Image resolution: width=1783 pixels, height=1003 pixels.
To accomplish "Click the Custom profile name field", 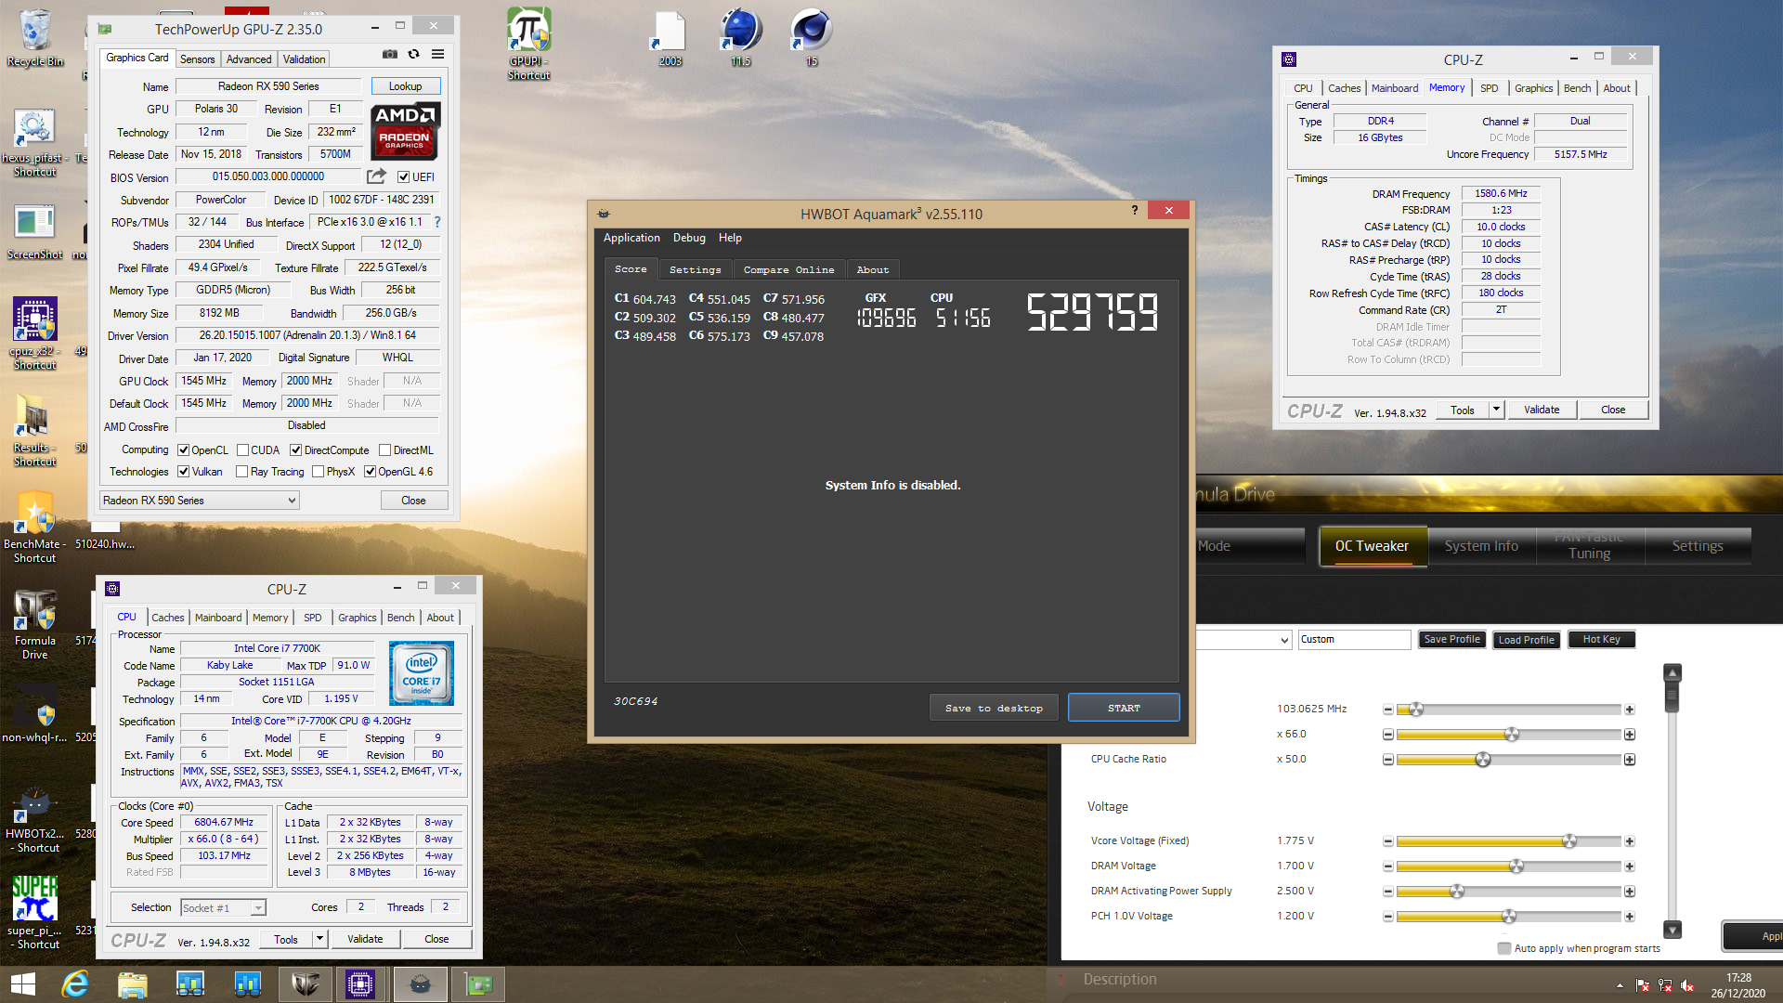I will [x=1354, y=640].
